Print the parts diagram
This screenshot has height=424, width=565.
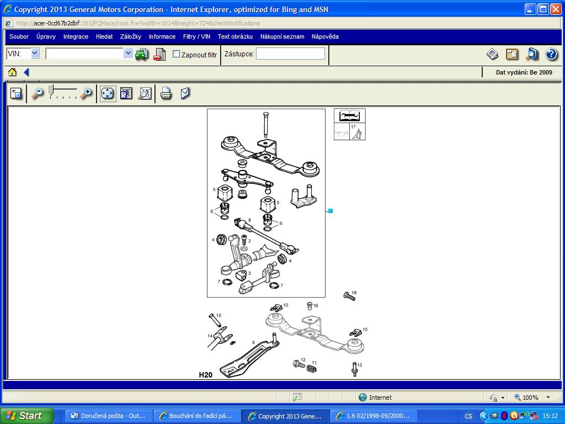[x=166, y=93]
